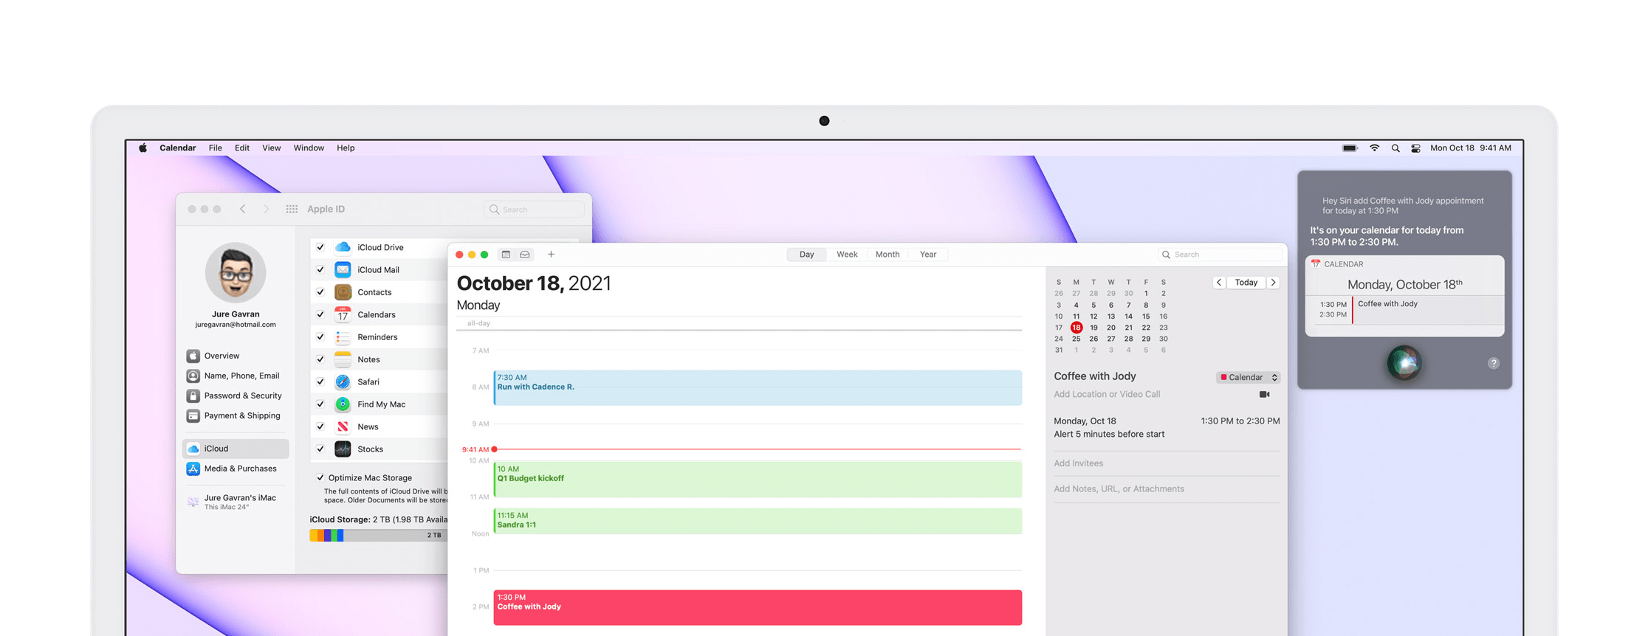Open the Window menu
Screen dimensions: 1648x636
pyautogui.click(x=309, y=148)
